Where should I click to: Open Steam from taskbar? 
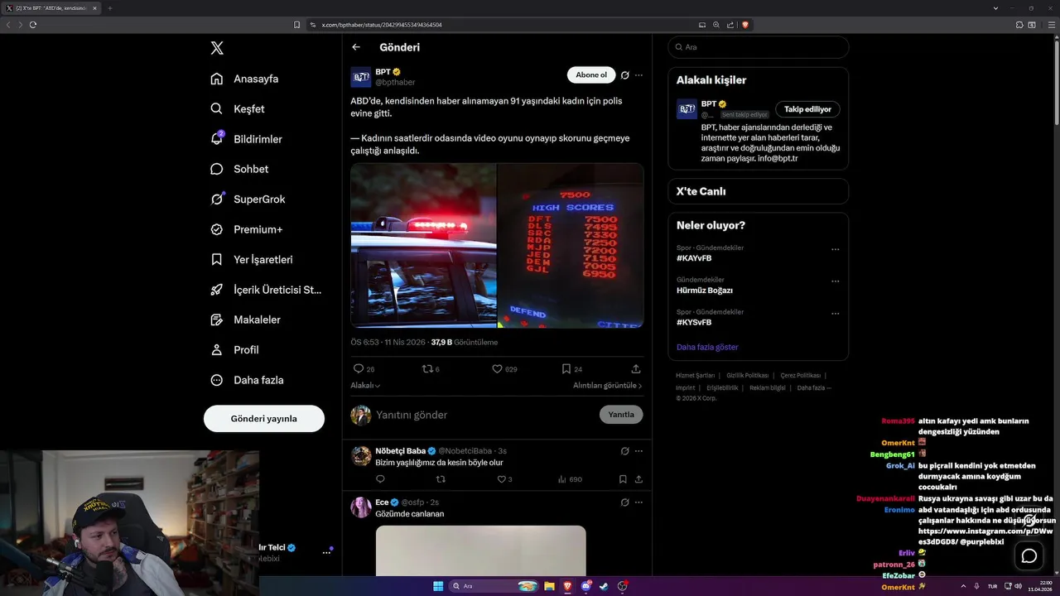tap(604, 586)
